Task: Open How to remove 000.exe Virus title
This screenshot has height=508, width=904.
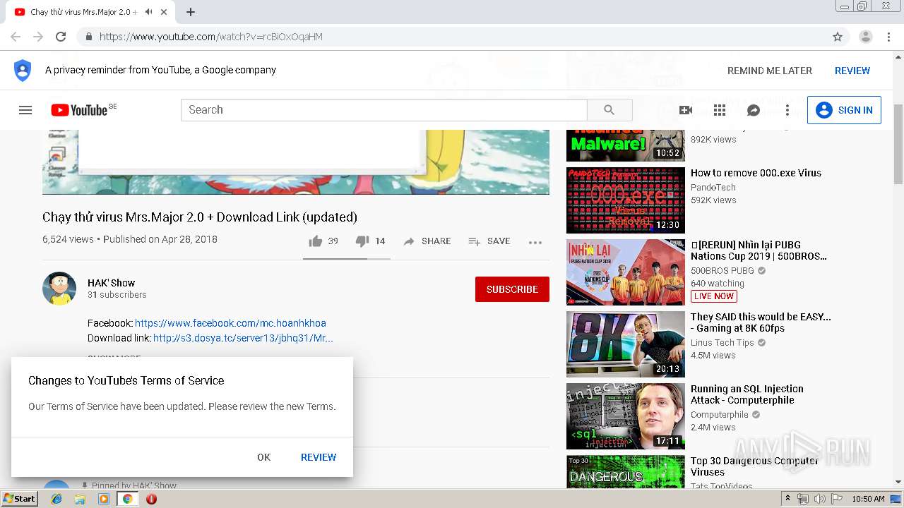Action: [756, 173]
